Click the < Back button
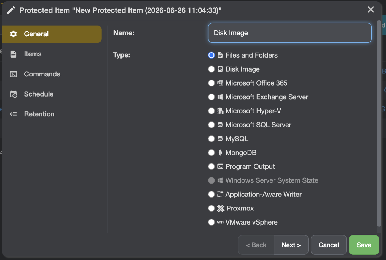The width and height of the screenshot is (386, 260). coord(256,245)
